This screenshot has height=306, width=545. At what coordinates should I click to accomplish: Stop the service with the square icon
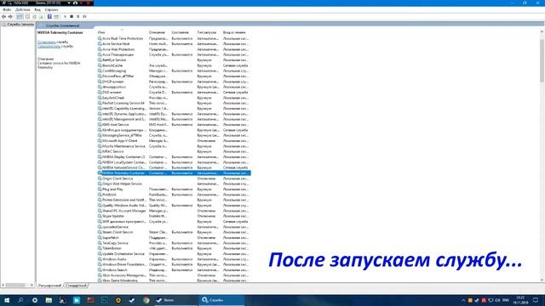click(72, 17)
